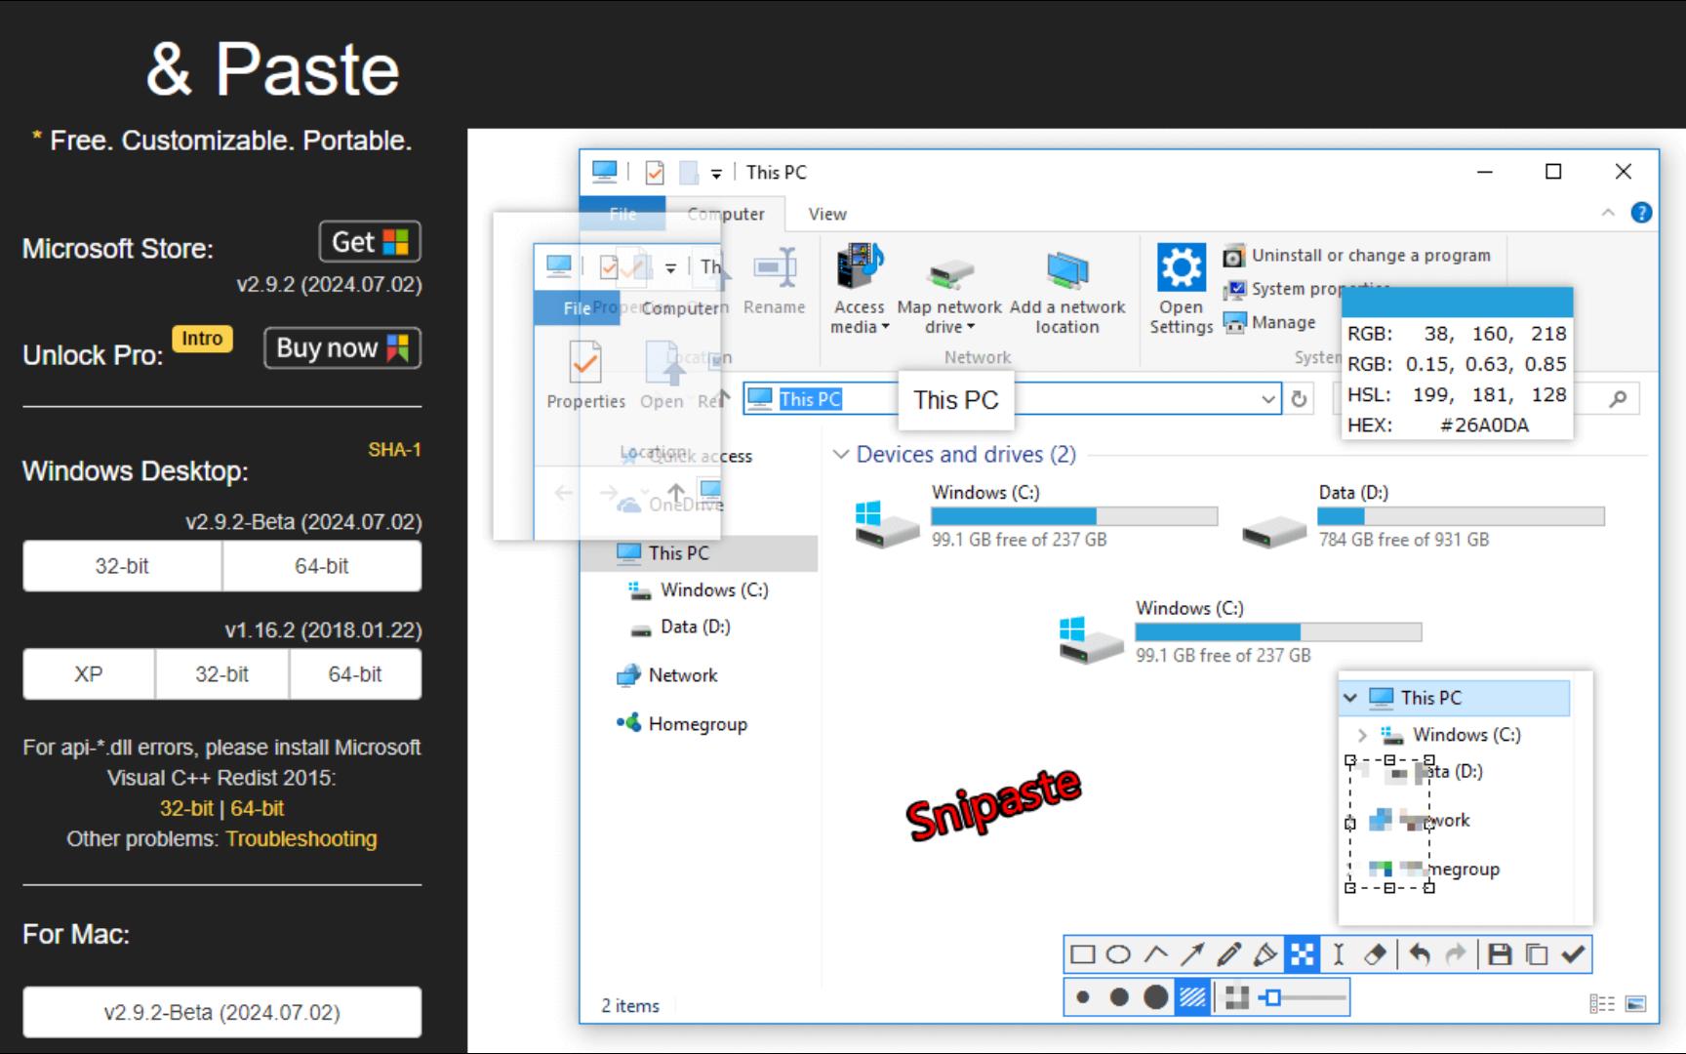Open the Map network drive dropdown
The width and height of the screenshot is (1686, 1054).
tap(971, 327)
